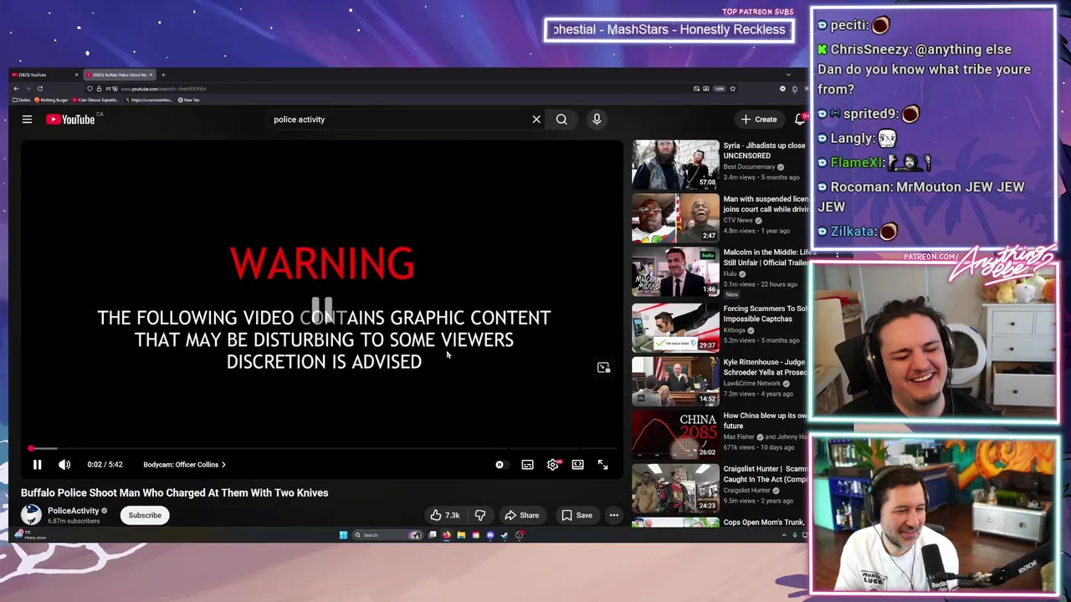The width and height of the screenshot is (1071, 602).
Task: Open Kyle Rittenhouse judge video title
Action: point(764,367)
